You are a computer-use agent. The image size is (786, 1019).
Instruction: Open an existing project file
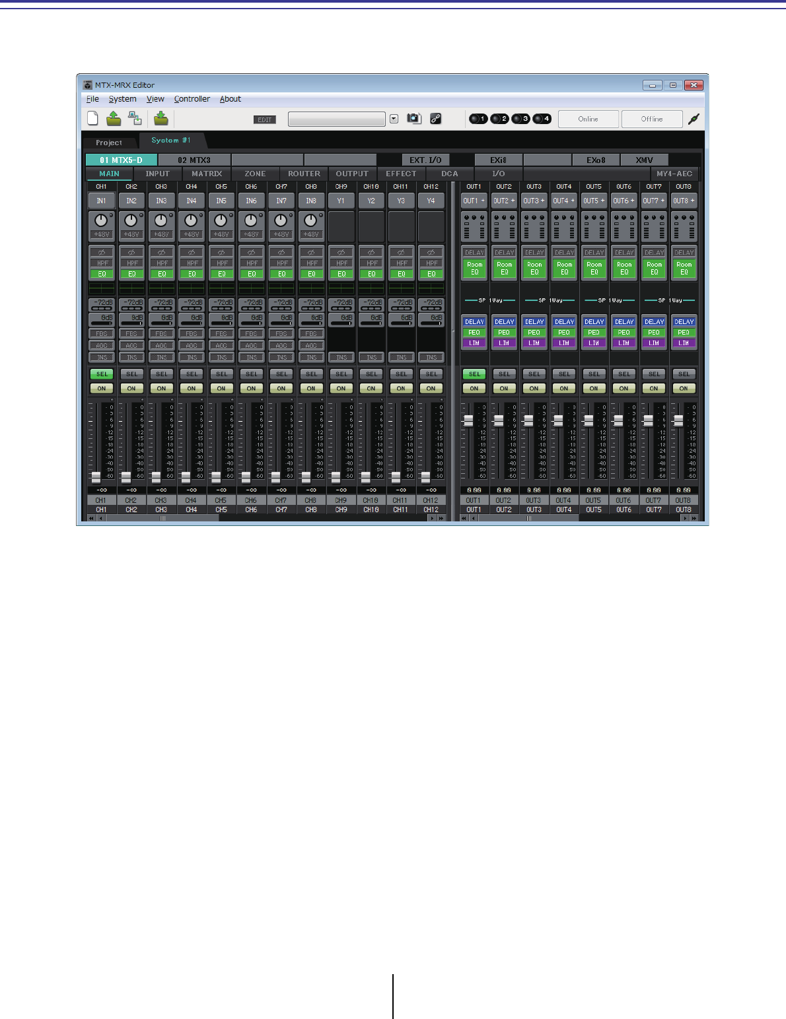coord(113,118)
